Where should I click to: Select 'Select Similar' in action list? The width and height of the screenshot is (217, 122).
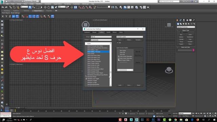[91, 54]
